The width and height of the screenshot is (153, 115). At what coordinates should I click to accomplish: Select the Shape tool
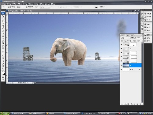tap(3, 59)
